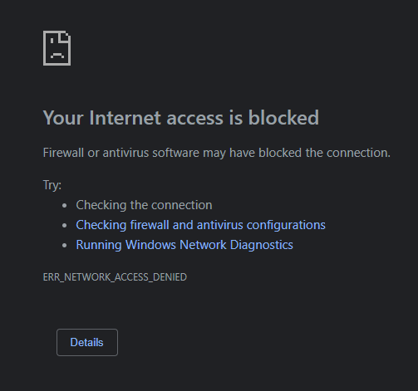Launch Running Windows Network Diagnostics link
418x391 pixels.
(x=184, y=245)
